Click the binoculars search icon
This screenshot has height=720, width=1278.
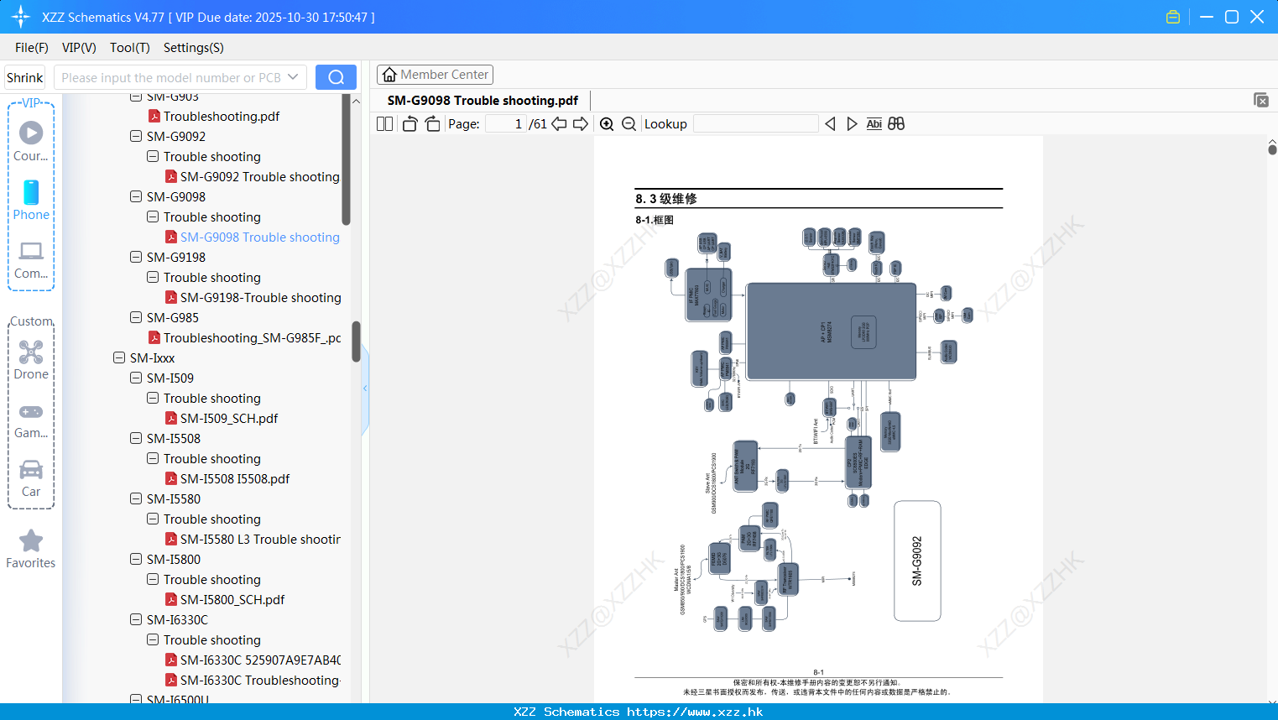896,124
